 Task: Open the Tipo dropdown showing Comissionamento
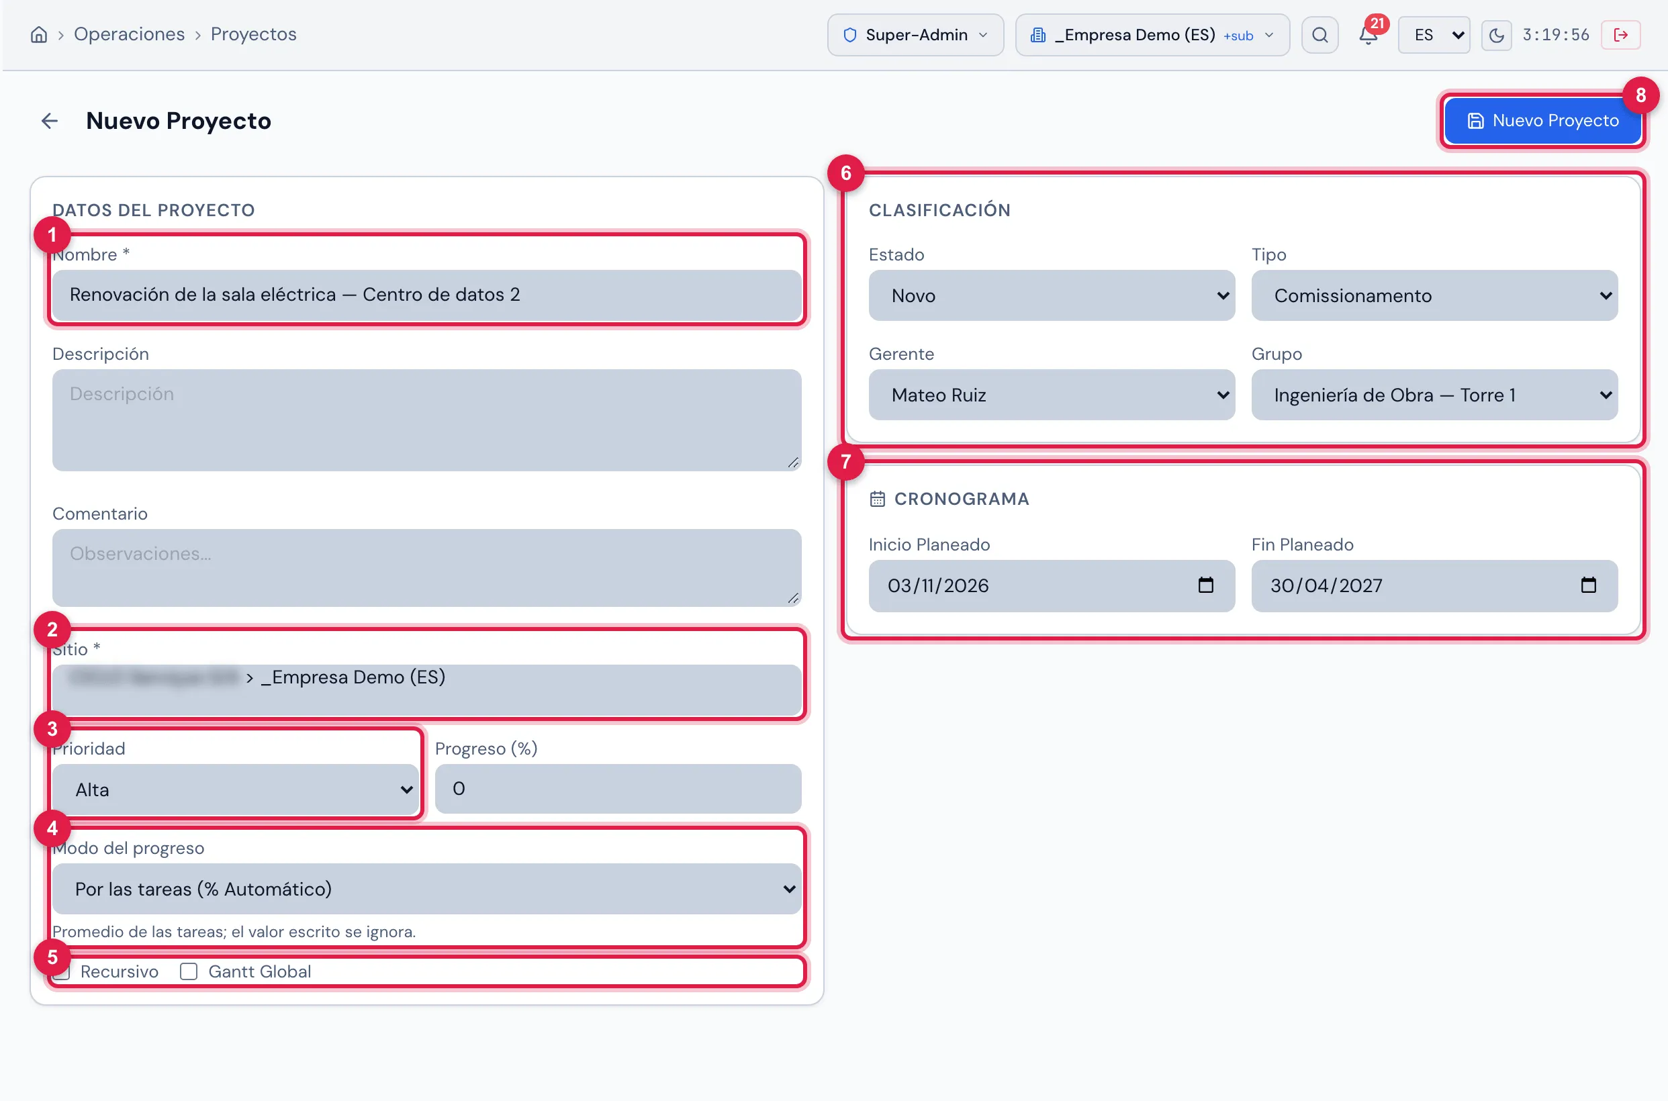(x=1434, y=295)
